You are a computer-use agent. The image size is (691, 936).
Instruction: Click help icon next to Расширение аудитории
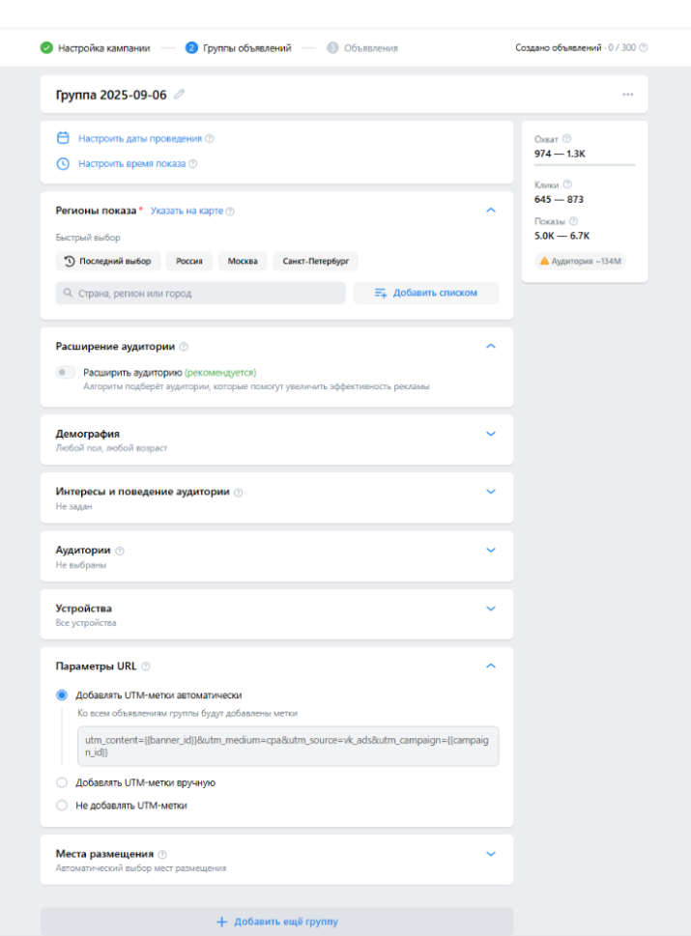[x=184, y=347]
